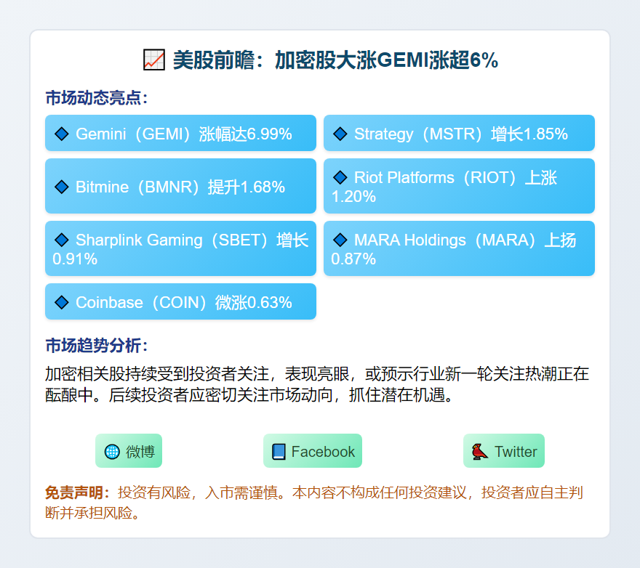
Task: Click the 市场趋势分析 section heading
Action: (96, 345)
